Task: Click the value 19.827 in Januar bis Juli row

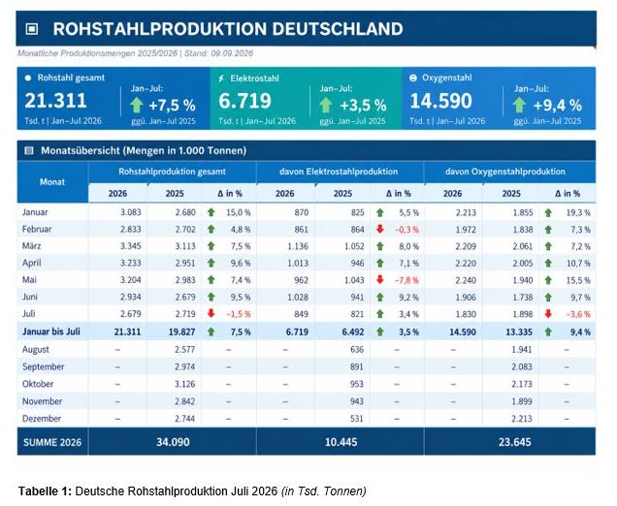Action: tap(181, 332)
